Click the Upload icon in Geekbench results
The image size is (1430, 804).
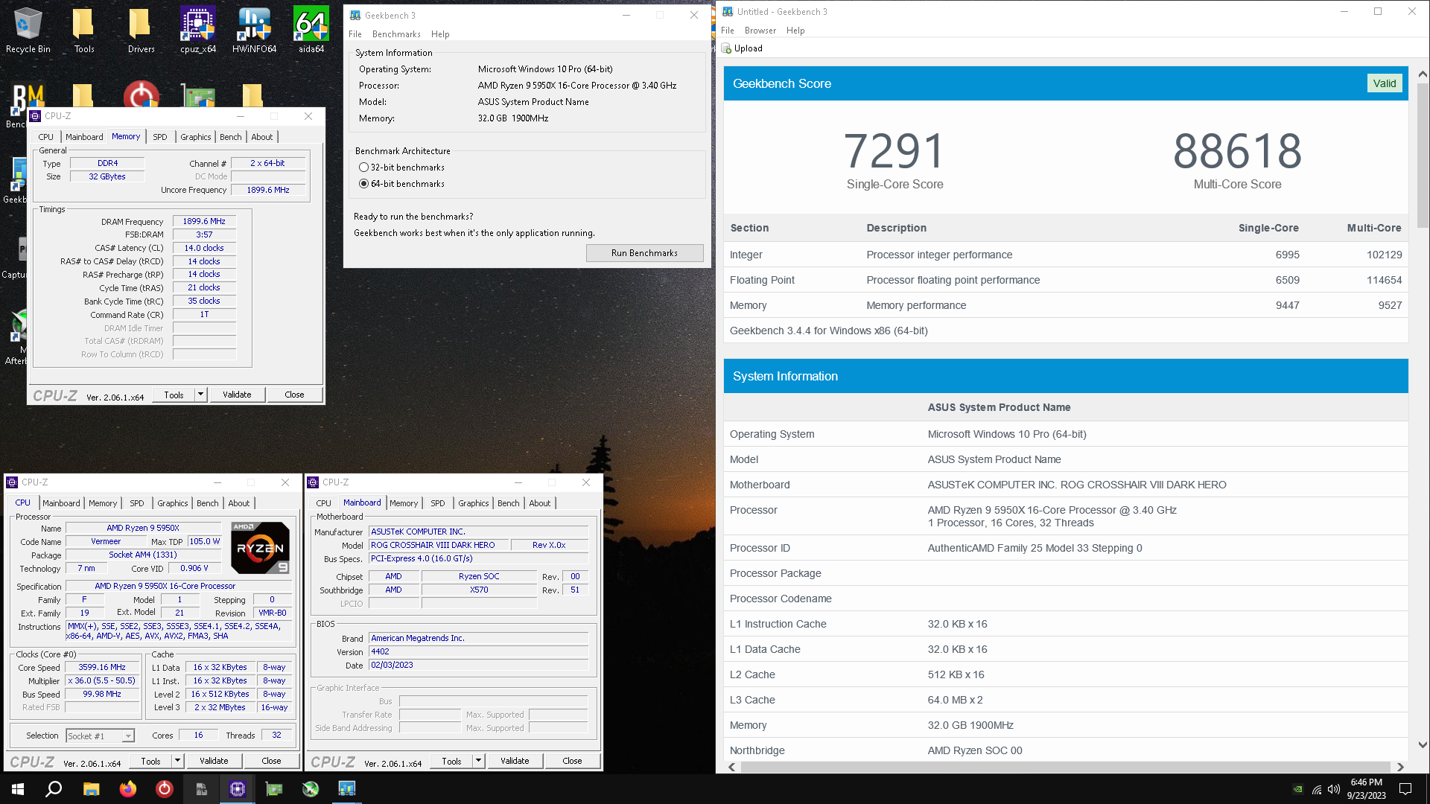tap(727, 48)
